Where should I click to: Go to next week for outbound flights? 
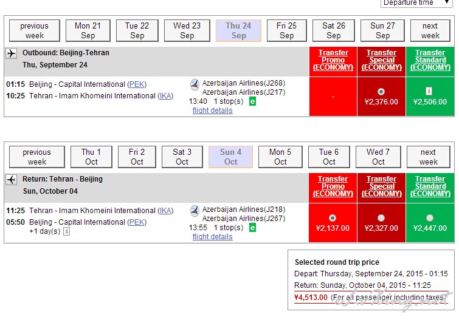tap(430, 30)
